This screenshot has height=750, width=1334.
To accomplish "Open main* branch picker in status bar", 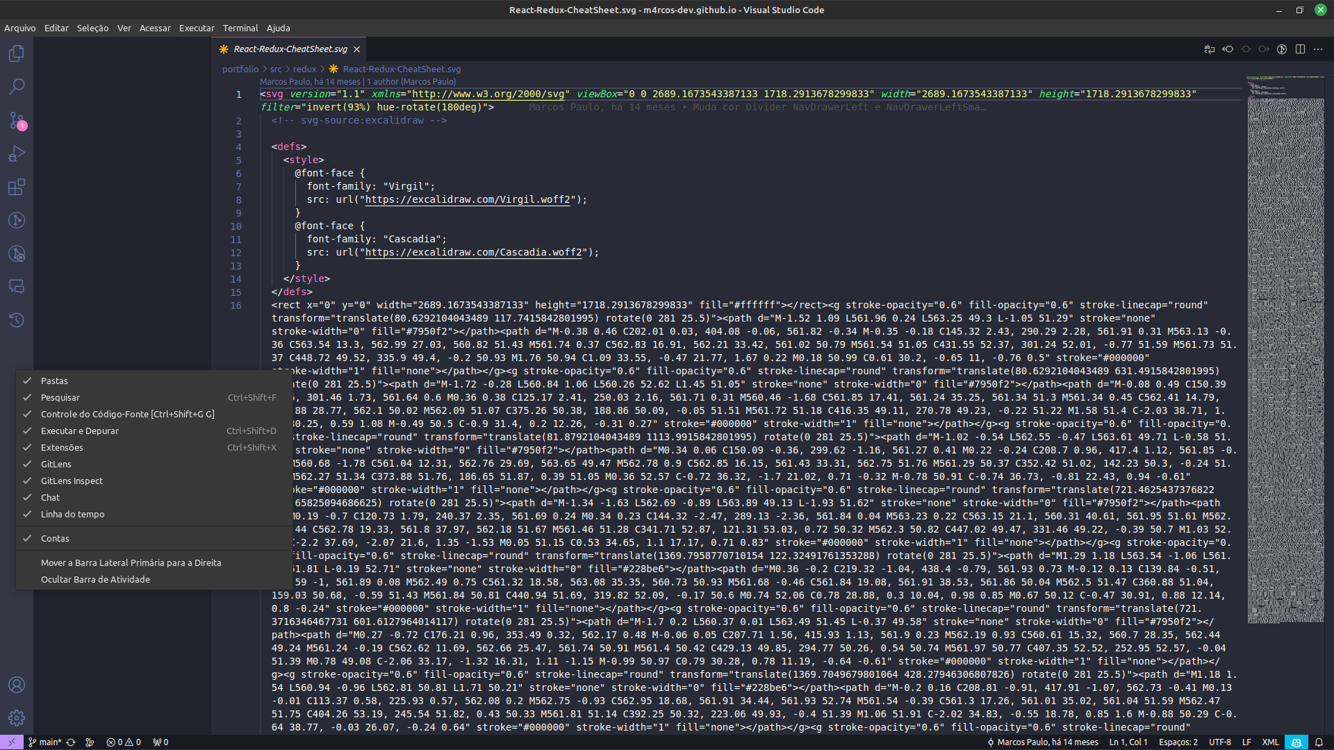I will (x=44, y=742).
